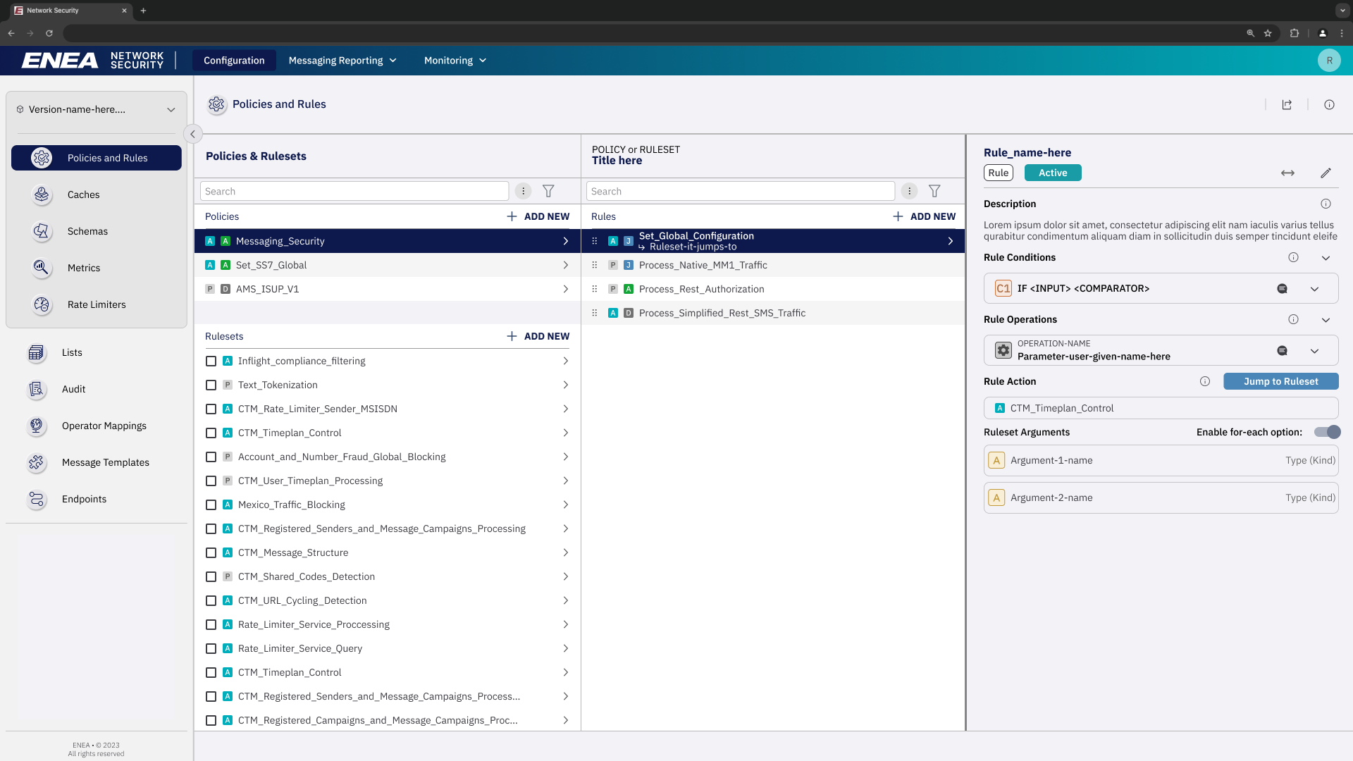Open Rate Limiters from the sidebar
Screen dimensions: 1353x761
coord(97,304)
